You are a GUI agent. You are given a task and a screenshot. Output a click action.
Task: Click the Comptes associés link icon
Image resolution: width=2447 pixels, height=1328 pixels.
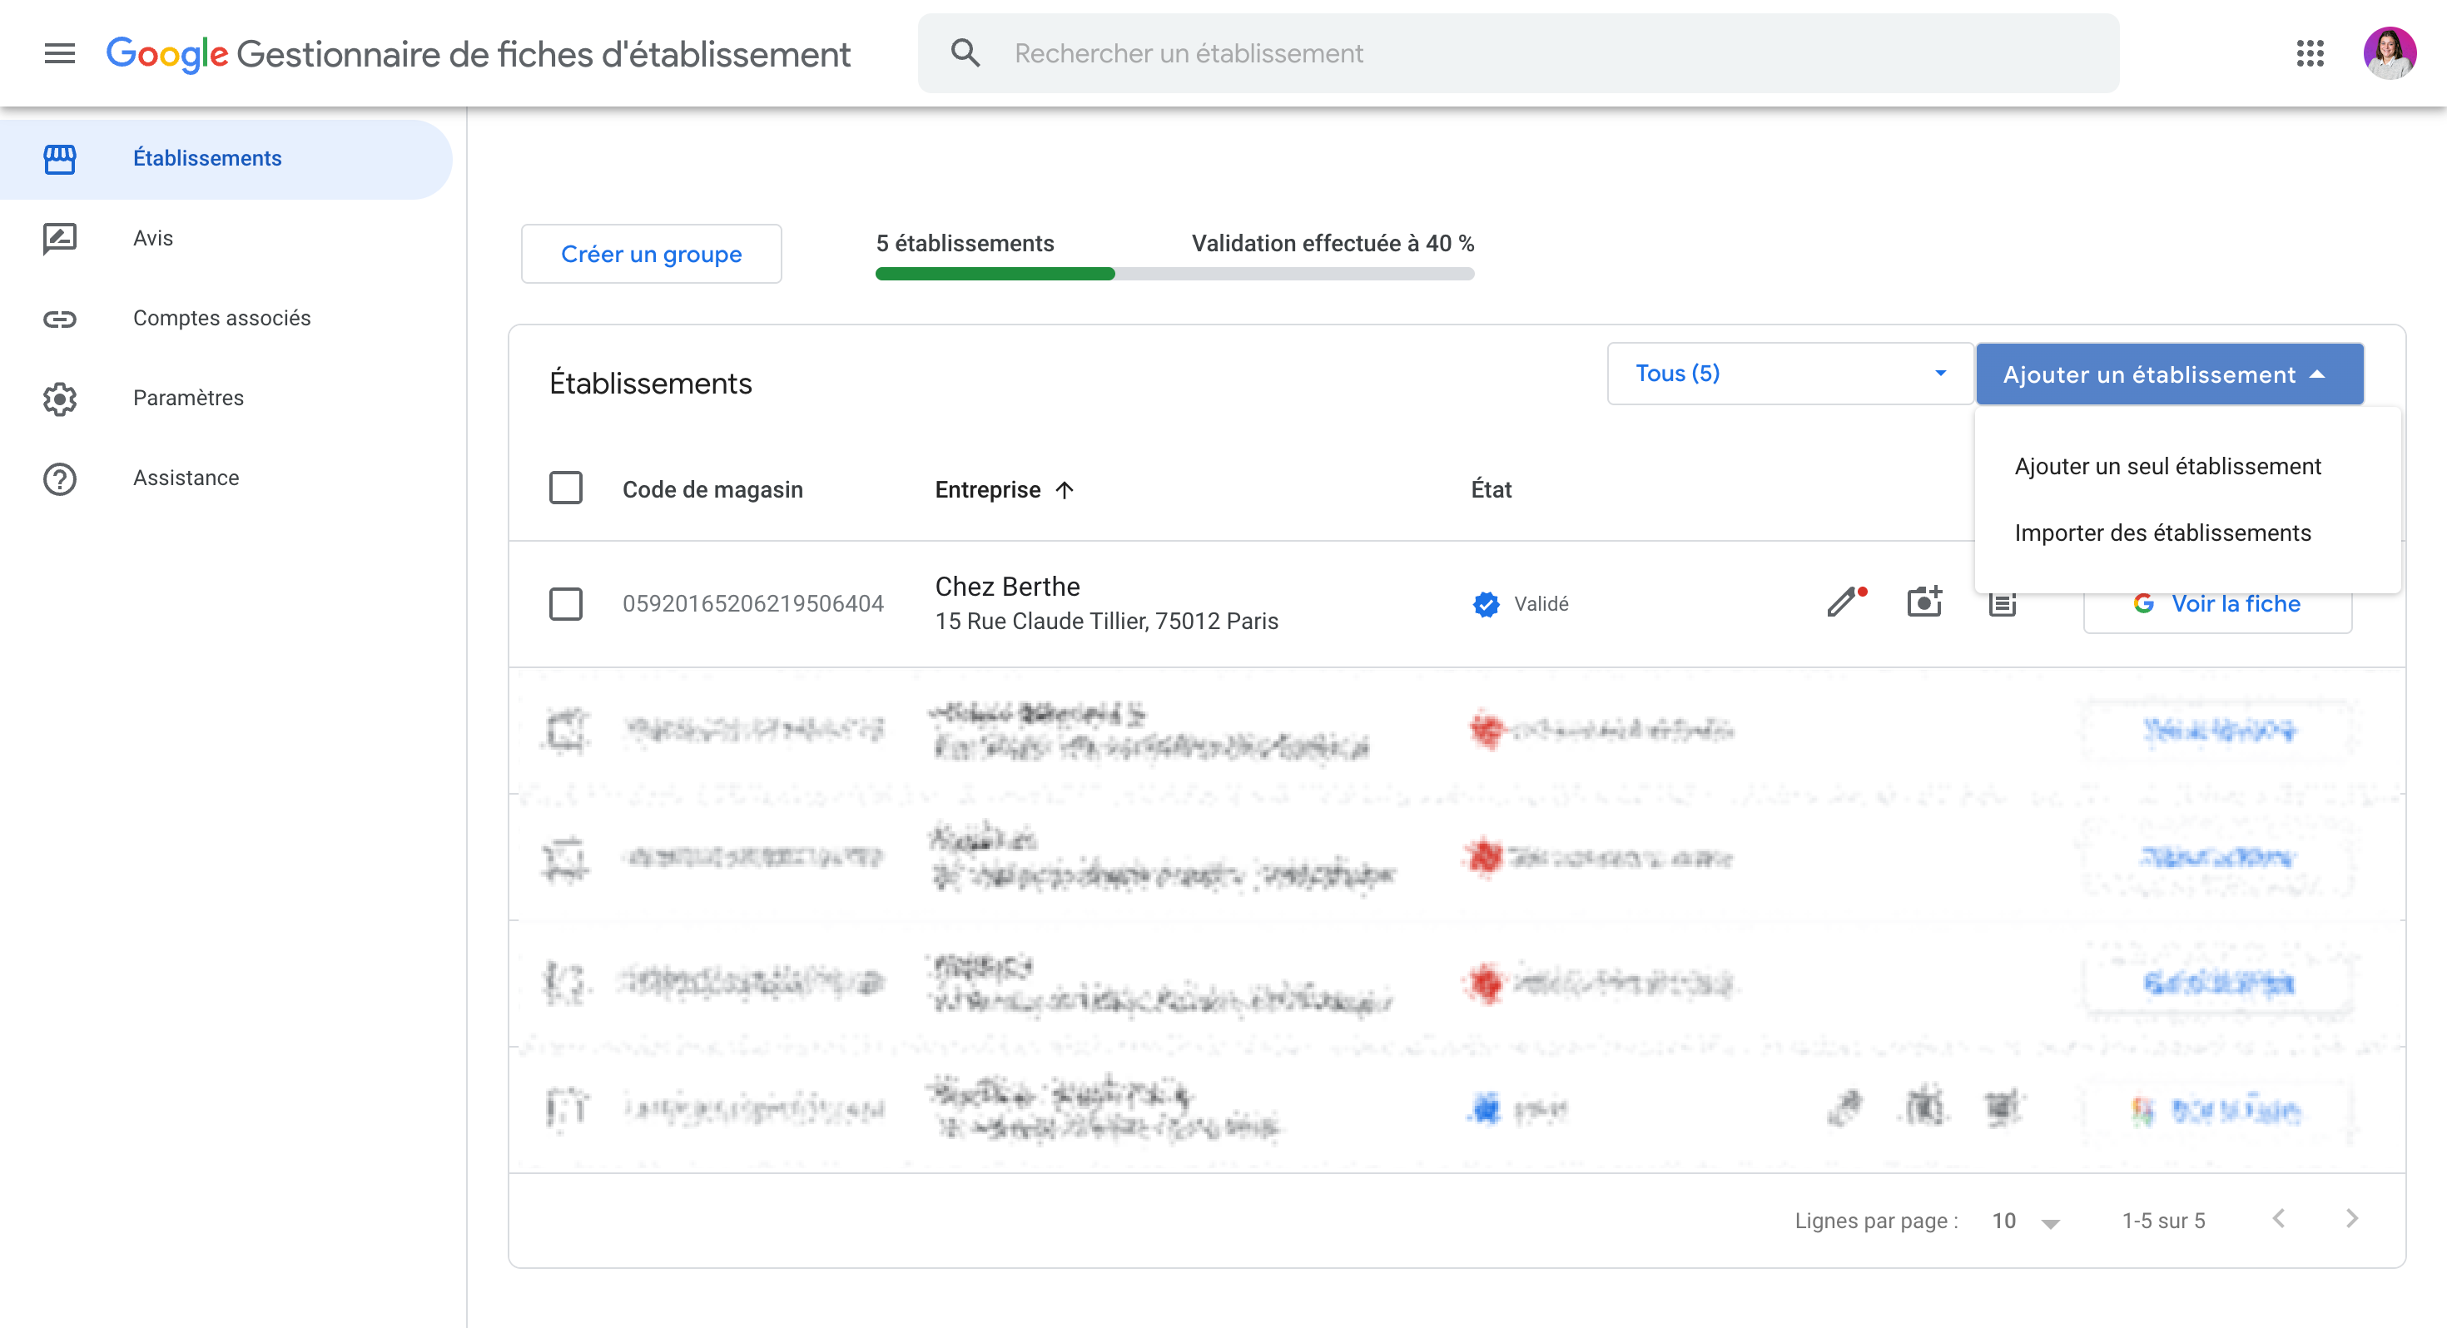point(60,318)
